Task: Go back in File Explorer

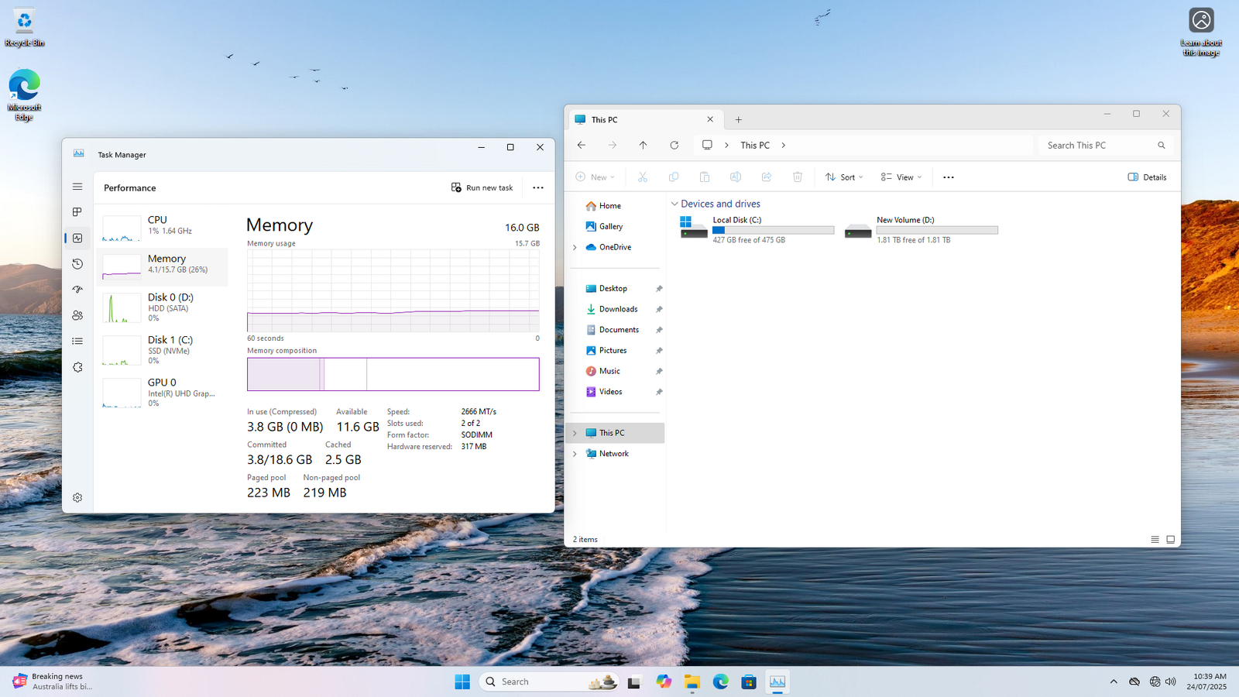Action: tap(582, 145)
